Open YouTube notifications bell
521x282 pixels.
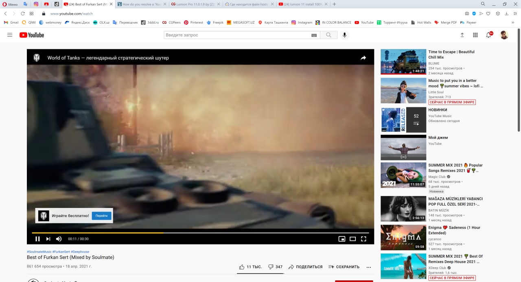click(x=488, y=35)
